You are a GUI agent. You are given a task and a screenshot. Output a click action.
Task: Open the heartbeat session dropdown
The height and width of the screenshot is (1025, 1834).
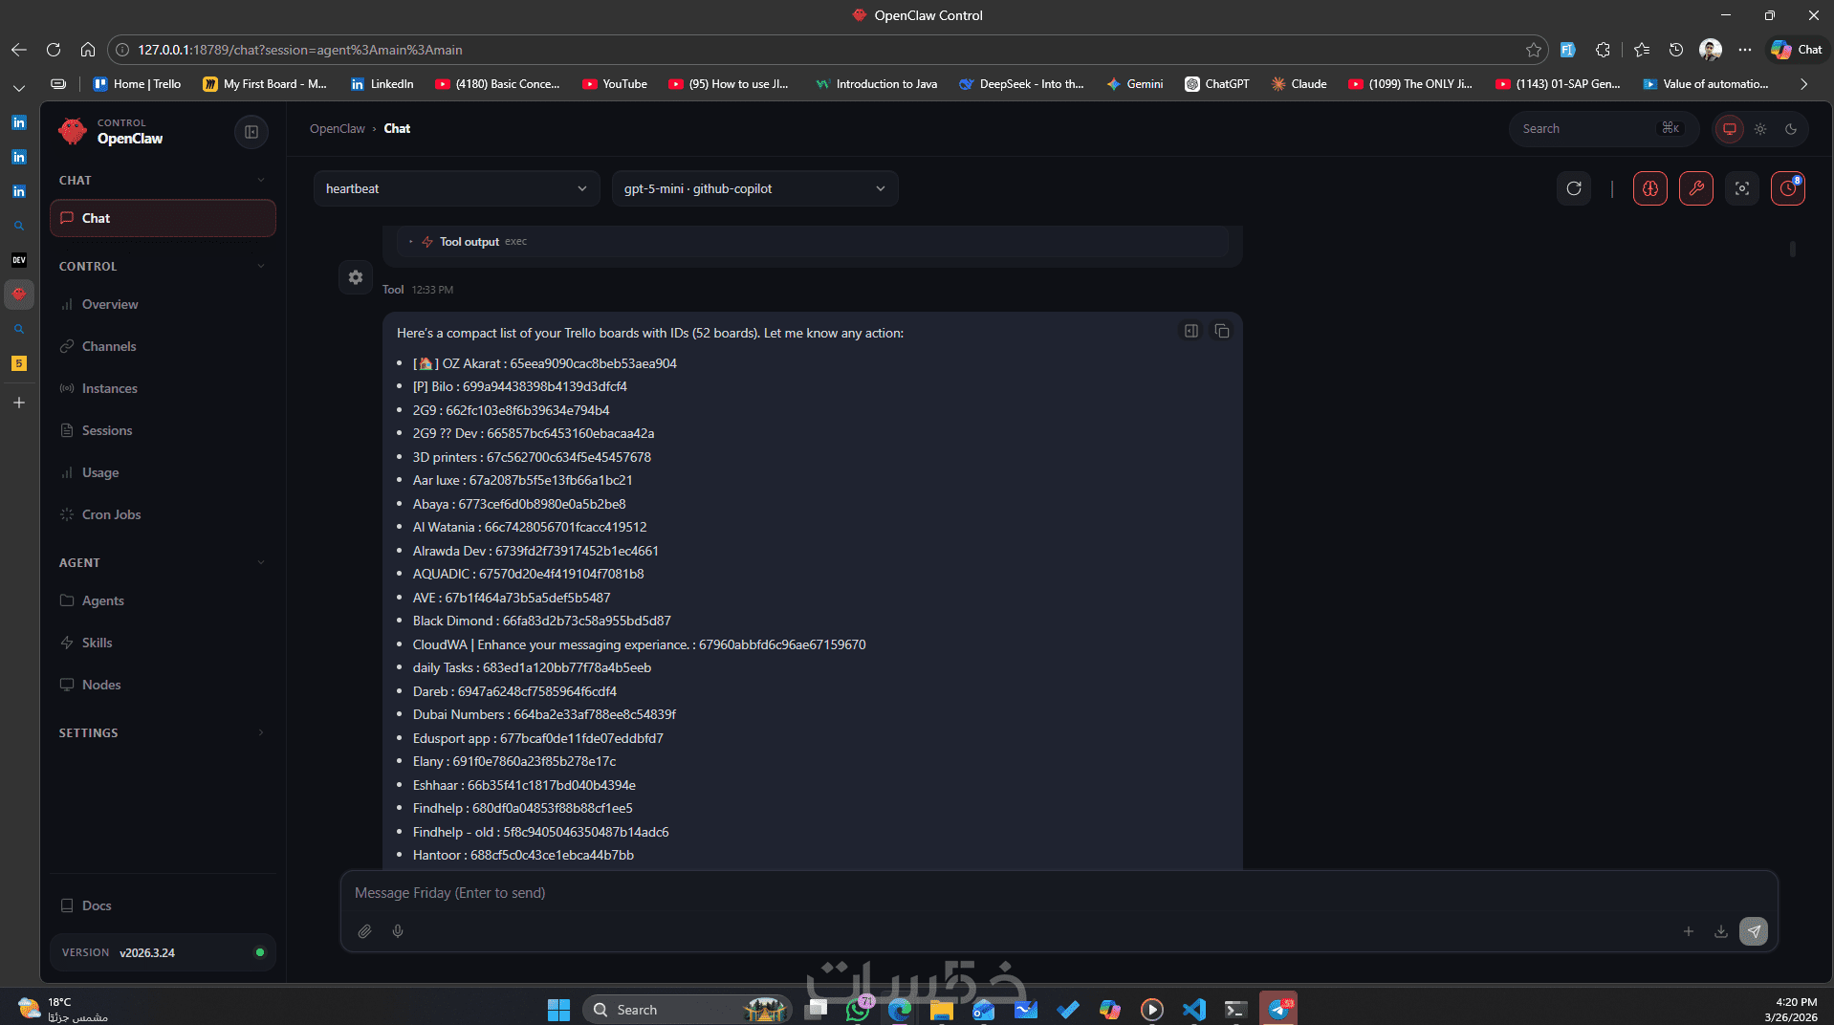456,188
